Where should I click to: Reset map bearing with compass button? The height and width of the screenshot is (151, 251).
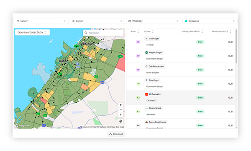tap(121, 115)
